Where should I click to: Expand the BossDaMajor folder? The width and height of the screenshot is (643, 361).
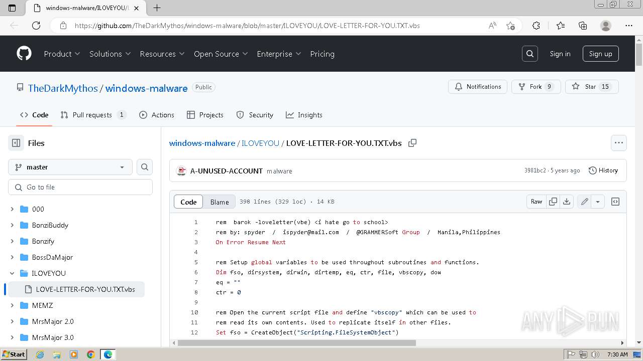coord(12,257)
